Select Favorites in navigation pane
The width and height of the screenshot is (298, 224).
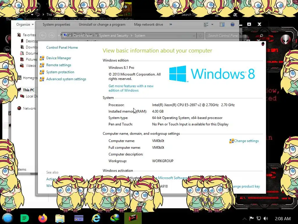[29, 35]
